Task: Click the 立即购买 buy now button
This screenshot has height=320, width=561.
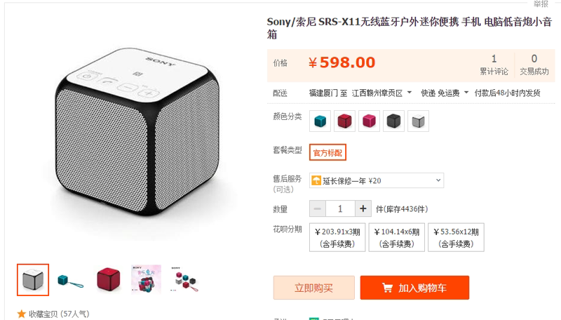Action: [x=313, y=288]
